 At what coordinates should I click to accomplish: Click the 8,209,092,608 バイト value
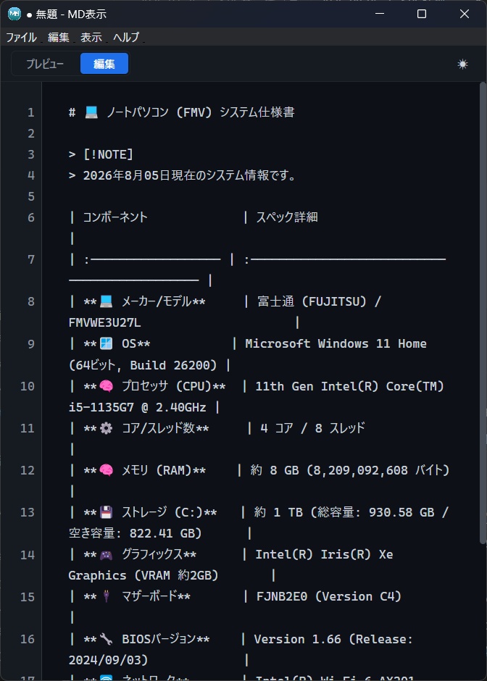pos(378,470)
